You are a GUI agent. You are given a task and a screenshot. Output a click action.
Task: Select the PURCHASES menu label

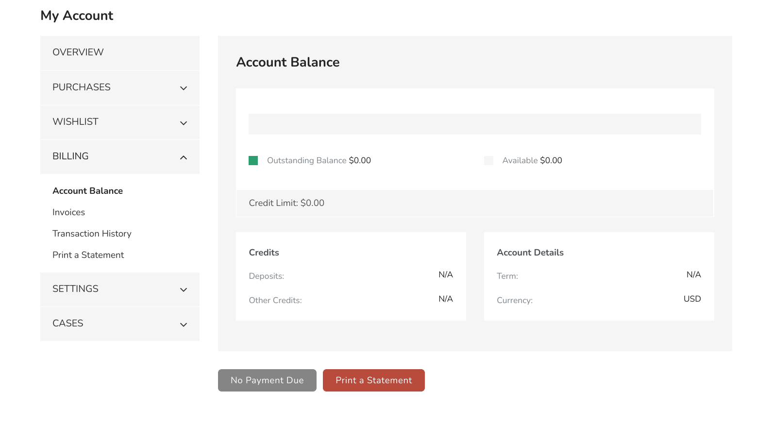click(x=82, y=87)
